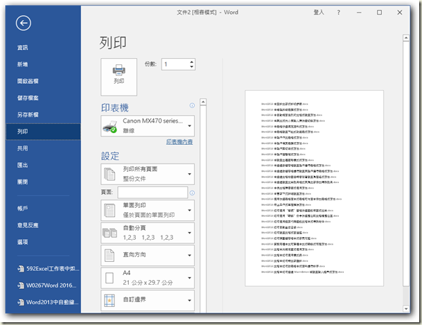Viewport: 422px width, 325px height.
Task: Select the 關閉 menu item
Action: [x=22, y=182]
